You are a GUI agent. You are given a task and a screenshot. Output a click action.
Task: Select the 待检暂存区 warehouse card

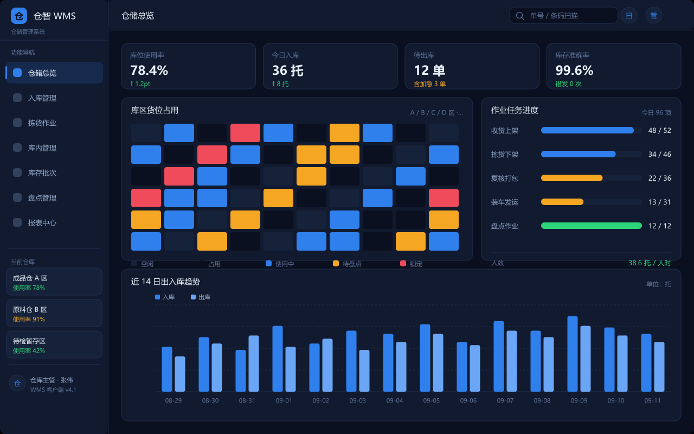[x=54, y=344]
